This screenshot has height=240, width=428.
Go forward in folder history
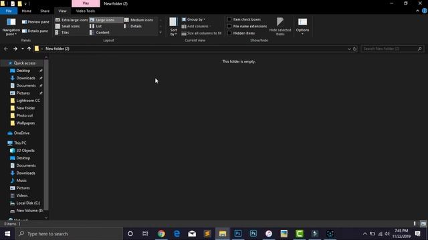(x=15, y=49)
